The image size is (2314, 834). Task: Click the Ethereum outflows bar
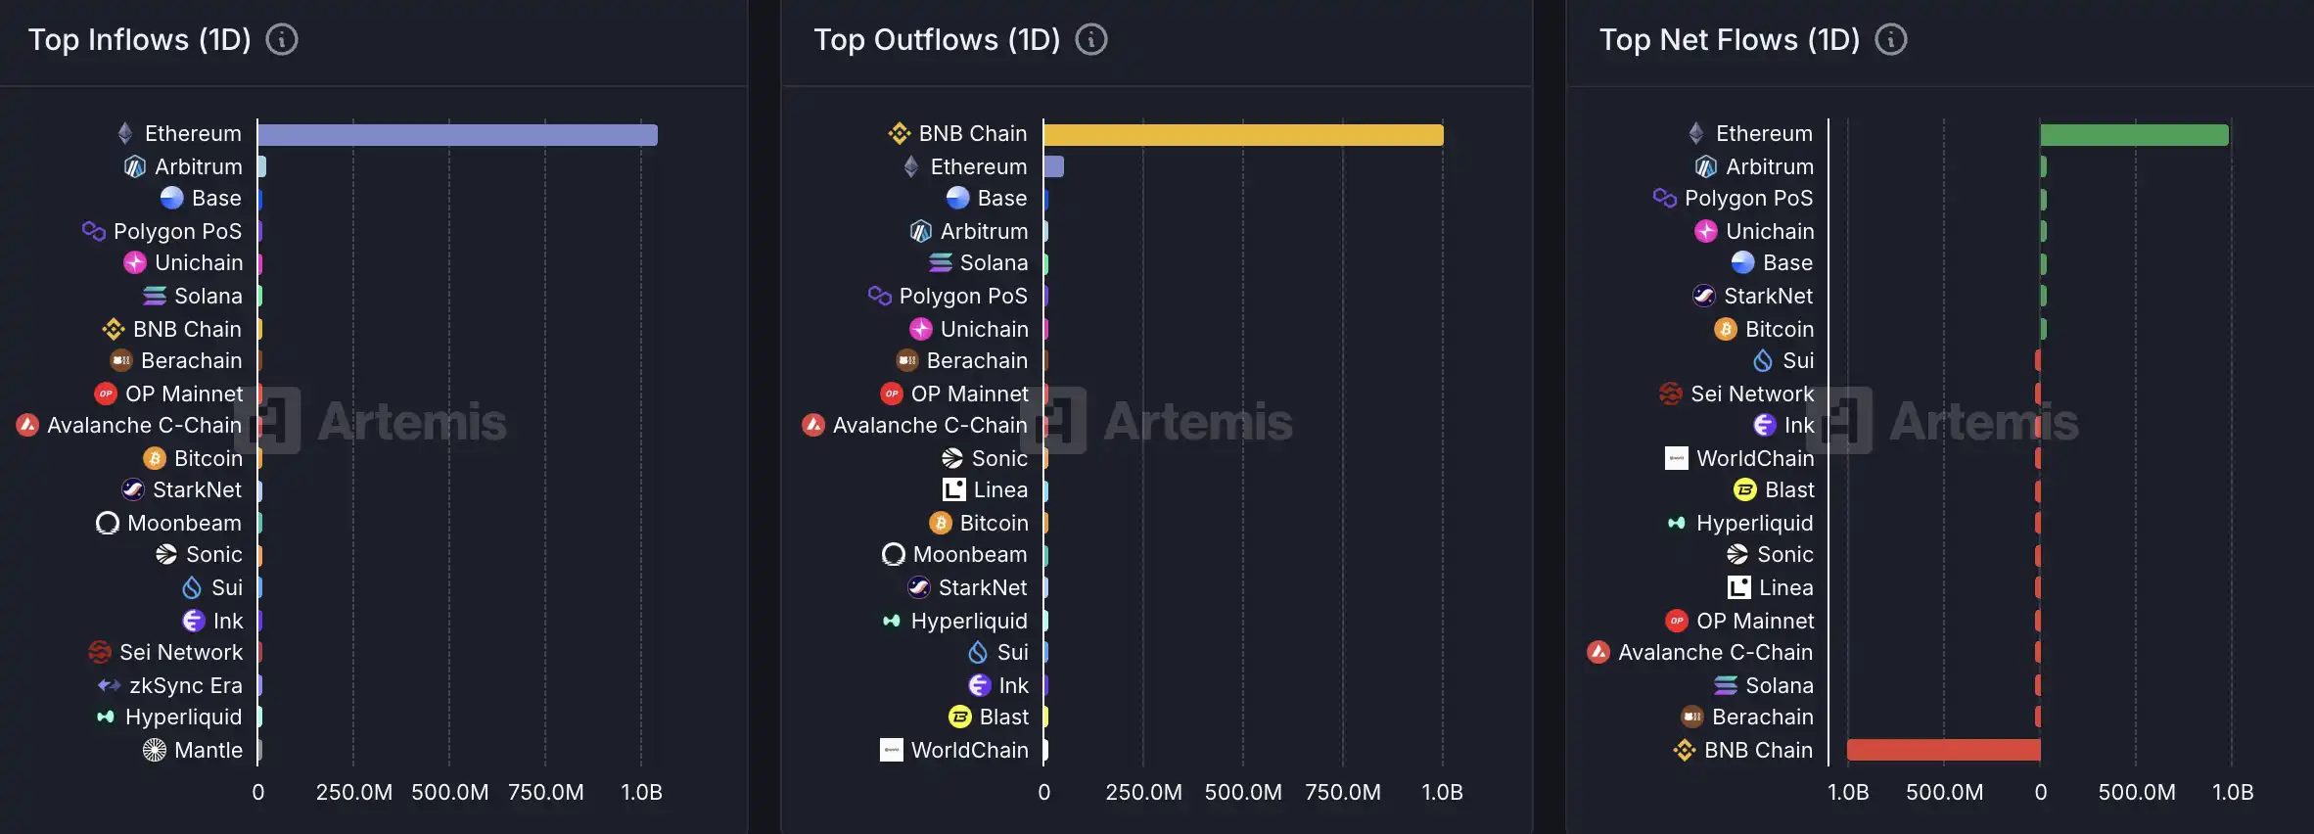pyautogui.click(x=1054, y=166)
